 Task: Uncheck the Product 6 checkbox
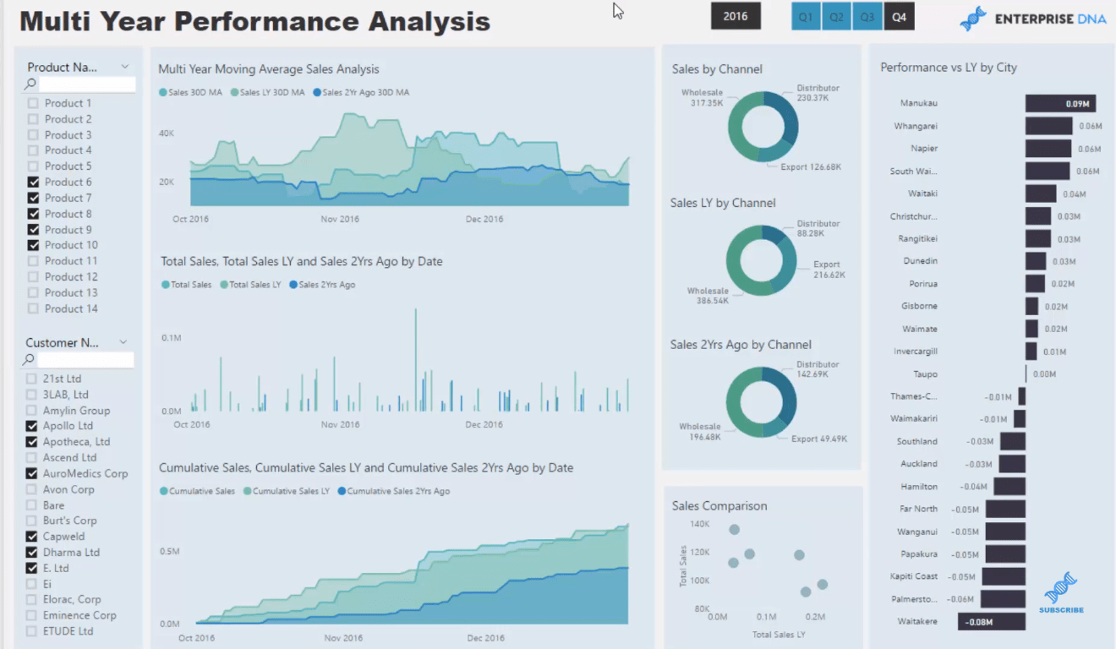click(33, 182)
